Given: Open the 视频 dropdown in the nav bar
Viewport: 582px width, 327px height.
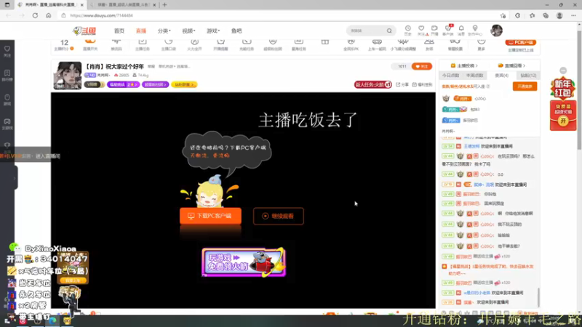Looking at the screenshot, I should pos(188,31).
